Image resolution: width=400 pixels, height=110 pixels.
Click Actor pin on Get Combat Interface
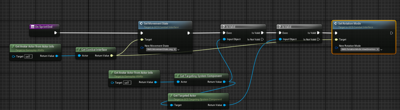click(79, 56)
